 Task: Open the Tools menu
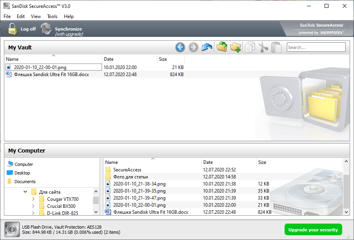coord(52,16)
